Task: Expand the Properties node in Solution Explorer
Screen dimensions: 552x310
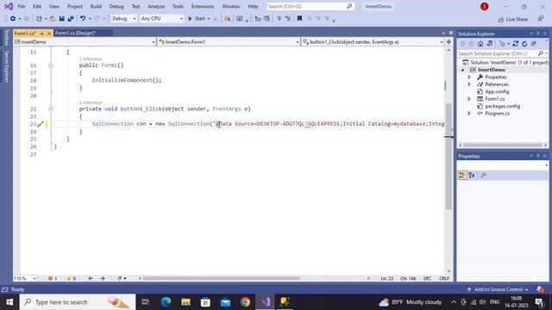Action: click(469, 77)
